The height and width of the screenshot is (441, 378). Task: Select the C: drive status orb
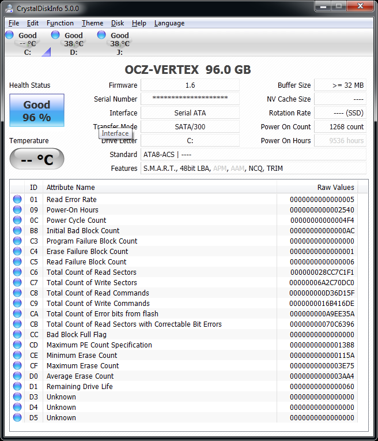click(x=10, y=36)
